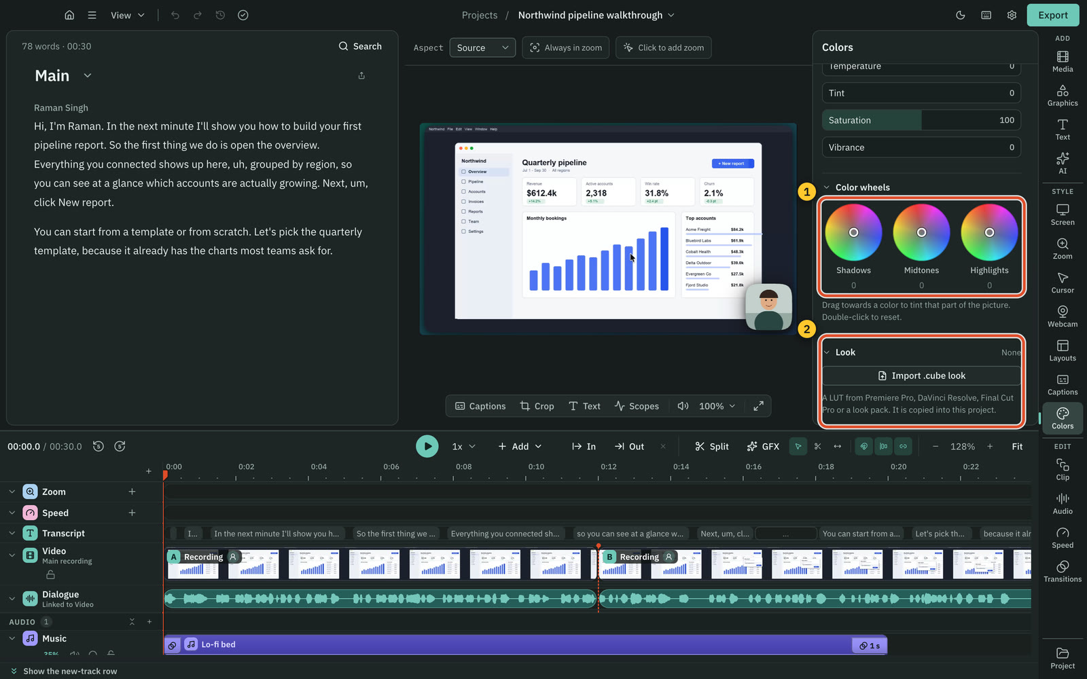Select the Crop tool under preview

(x=537, y=406)
